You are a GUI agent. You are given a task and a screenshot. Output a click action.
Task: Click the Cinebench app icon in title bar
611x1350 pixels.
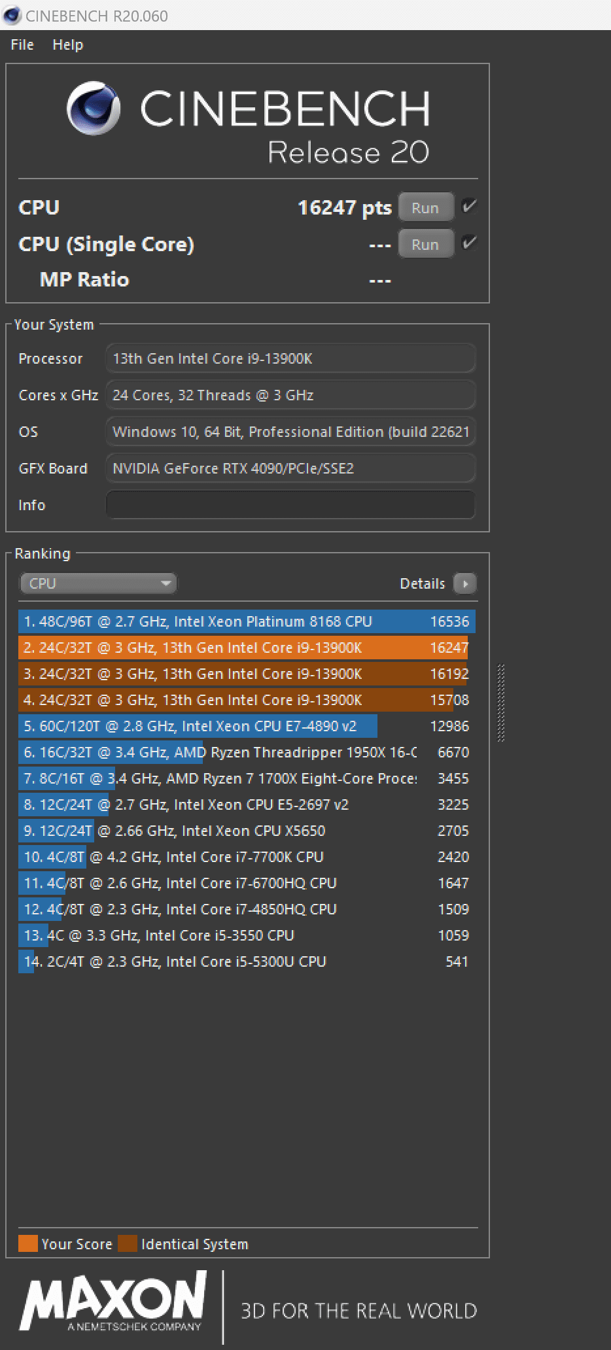pos(11,15)
